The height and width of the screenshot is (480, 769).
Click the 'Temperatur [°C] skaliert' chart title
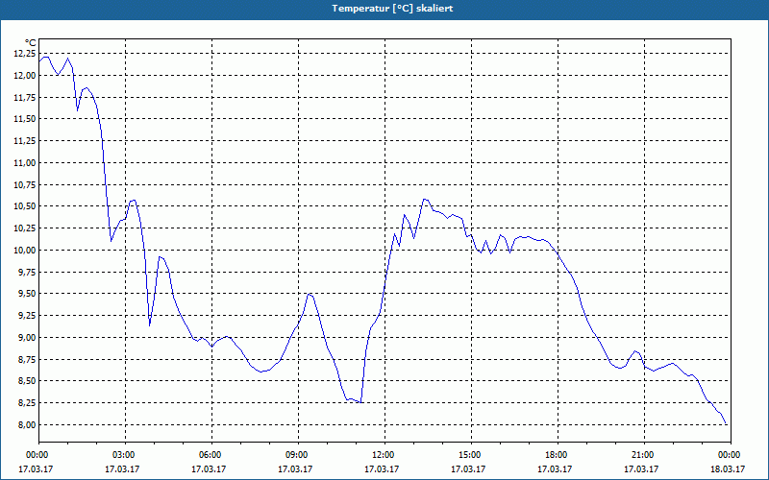coord(392,9)
